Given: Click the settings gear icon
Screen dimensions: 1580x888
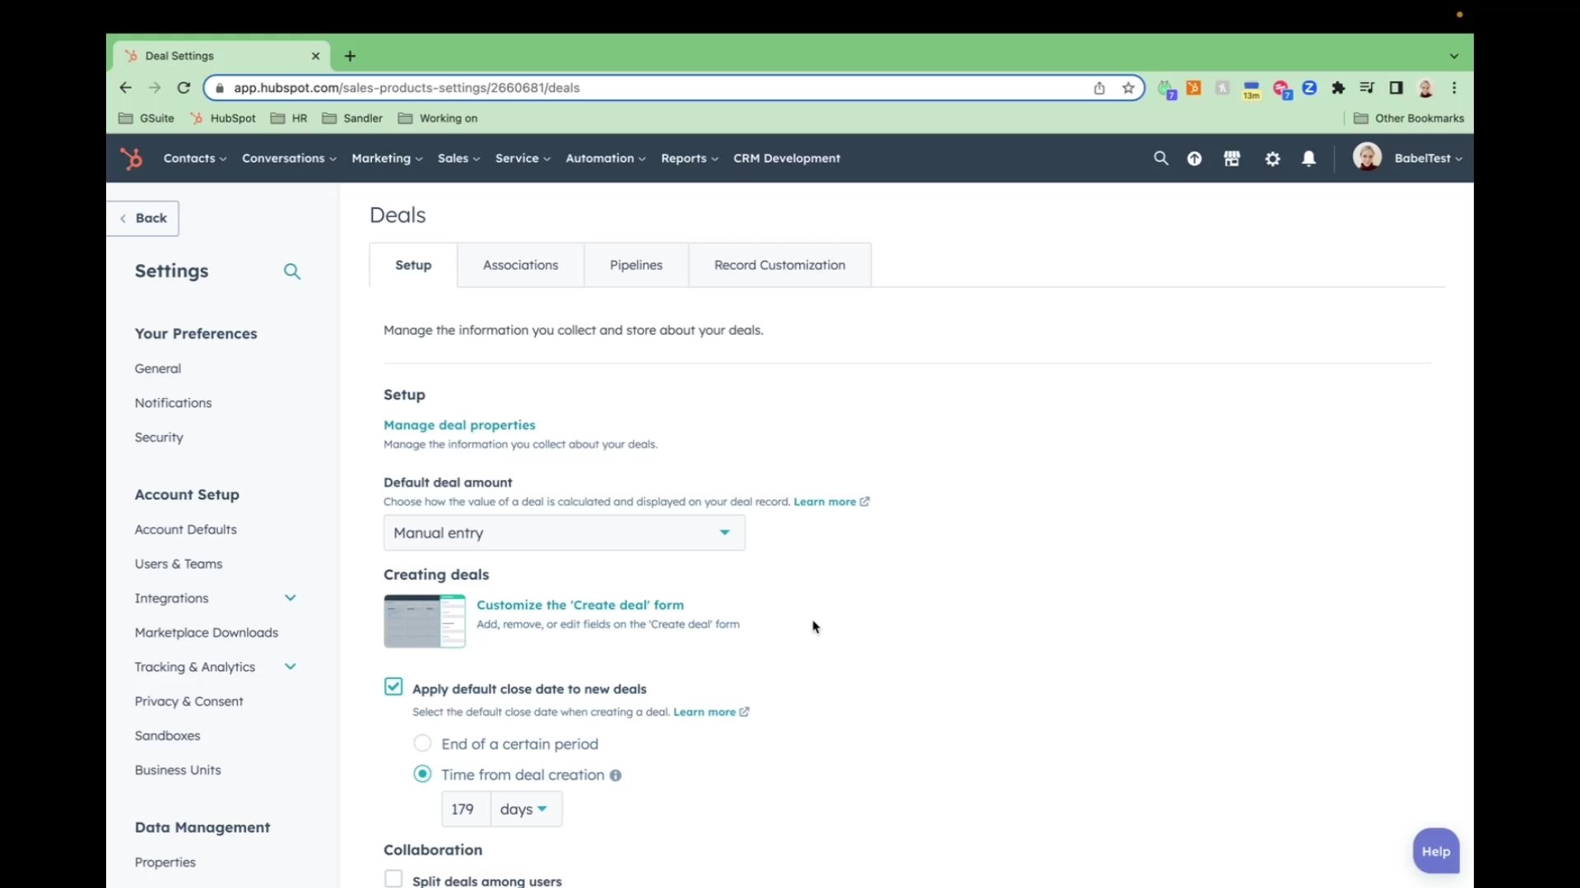Looking at the screenshot, I should 1272,159.
